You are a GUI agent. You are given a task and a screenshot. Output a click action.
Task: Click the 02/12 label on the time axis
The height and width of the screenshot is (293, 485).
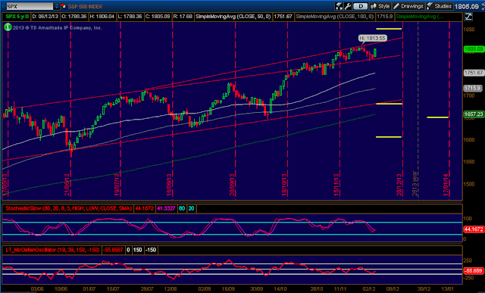[370, 288]
